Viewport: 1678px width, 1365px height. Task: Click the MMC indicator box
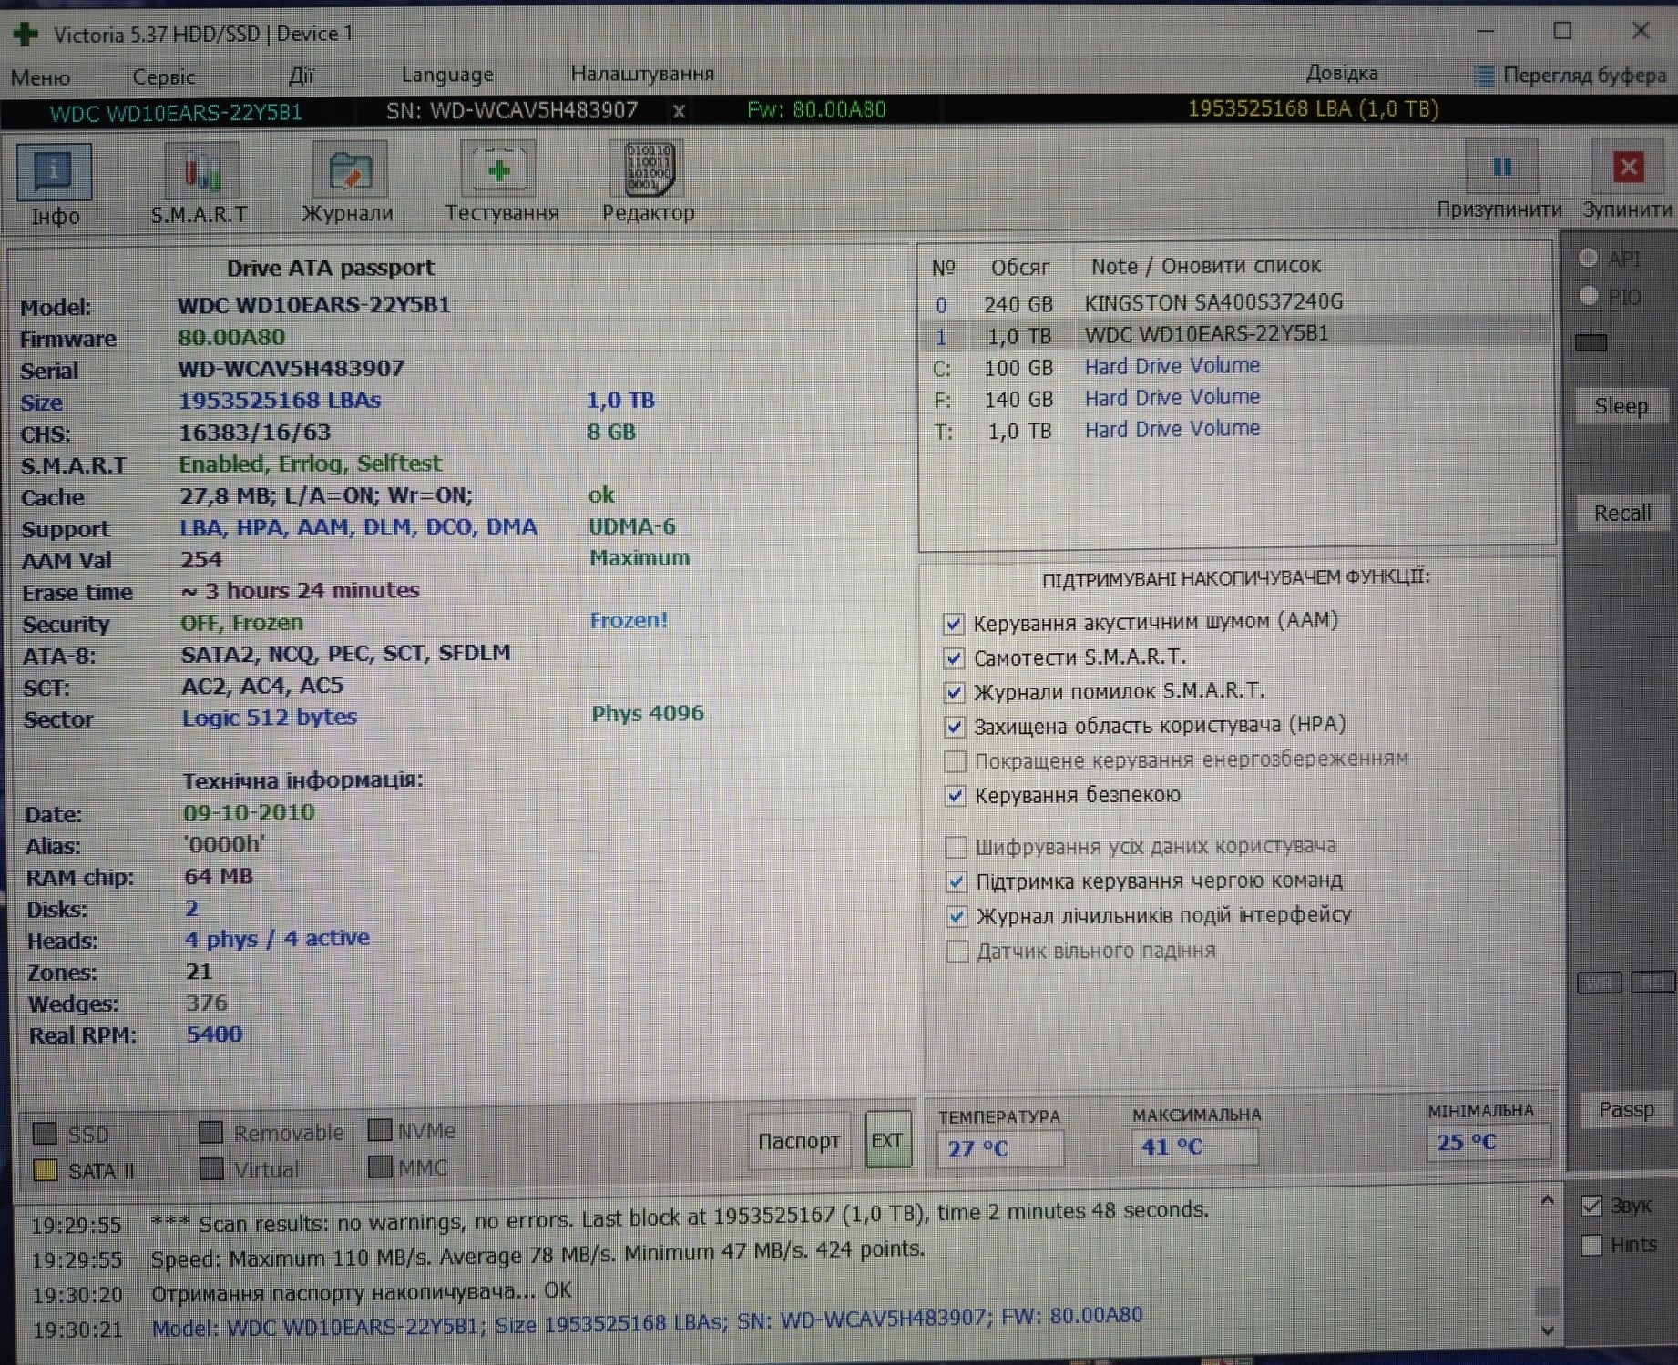[x=380, y=1167]
